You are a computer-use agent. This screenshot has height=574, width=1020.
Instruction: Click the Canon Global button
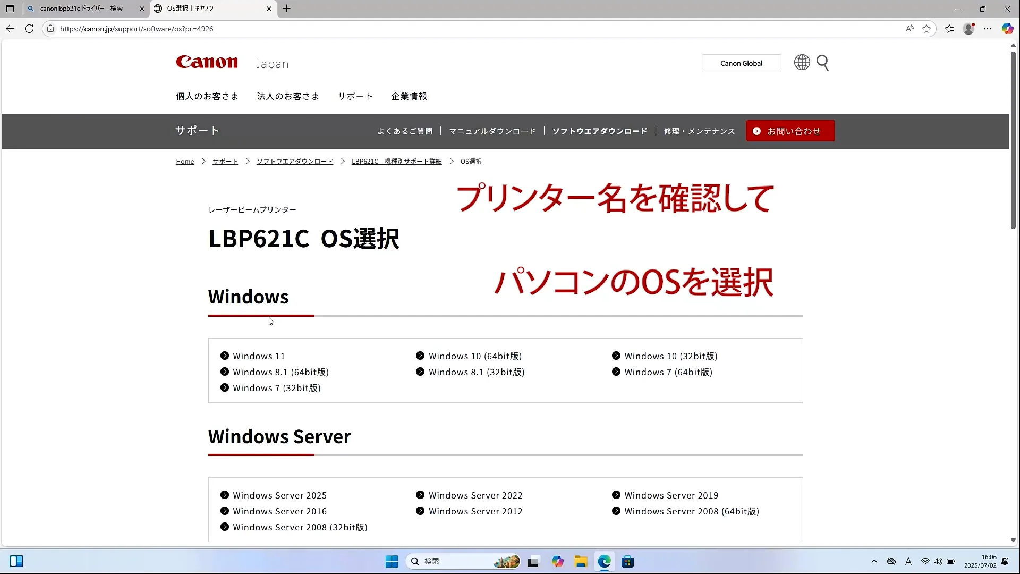tap(741, 63)
